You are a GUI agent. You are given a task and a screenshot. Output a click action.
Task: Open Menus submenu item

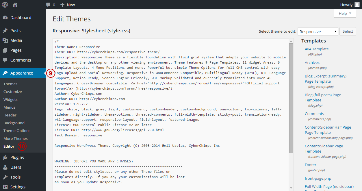(x=10, y=107)
